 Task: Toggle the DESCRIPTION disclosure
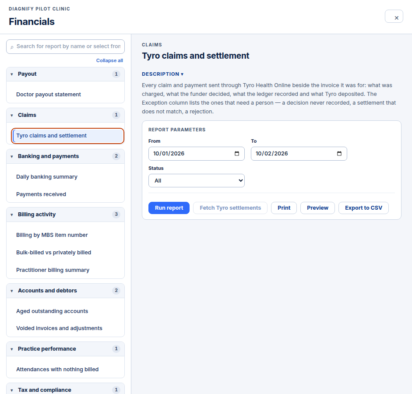point(162,74)
